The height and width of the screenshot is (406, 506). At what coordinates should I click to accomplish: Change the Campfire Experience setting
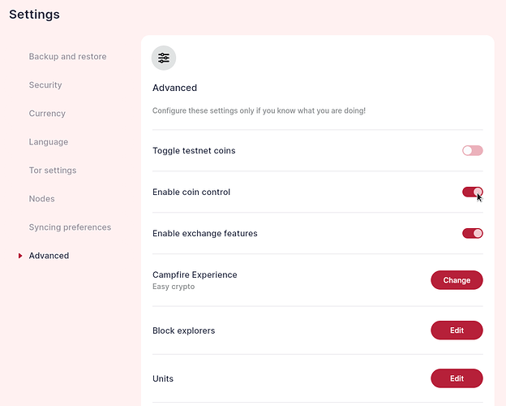click(x=457, y=280)
